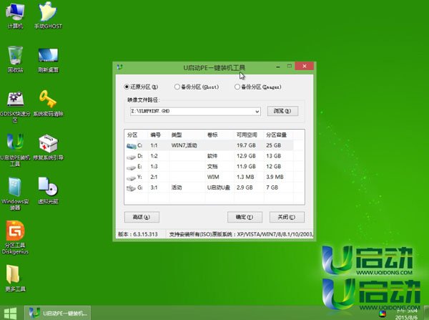This screenshot has height=320, width=429.
Task: Click the colorful system tray icon
Action: [x=383, y=314]
